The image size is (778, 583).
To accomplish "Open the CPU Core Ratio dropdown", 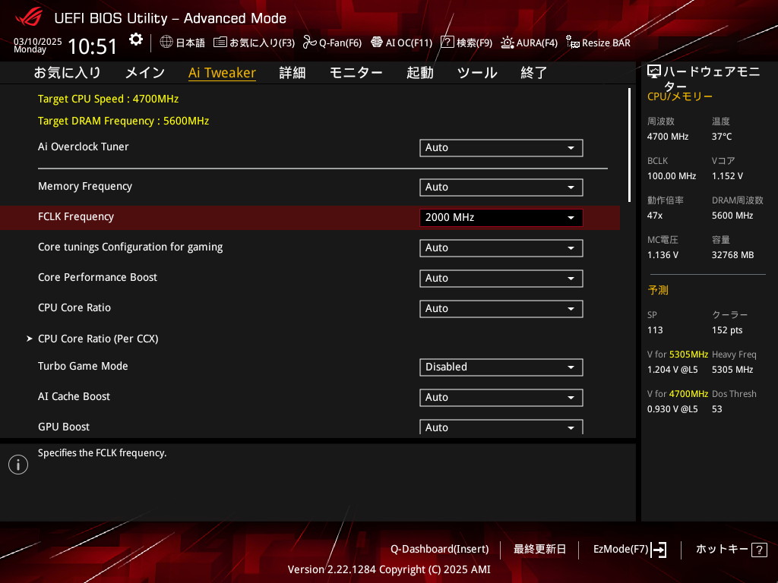I will [x=501, y=308].
